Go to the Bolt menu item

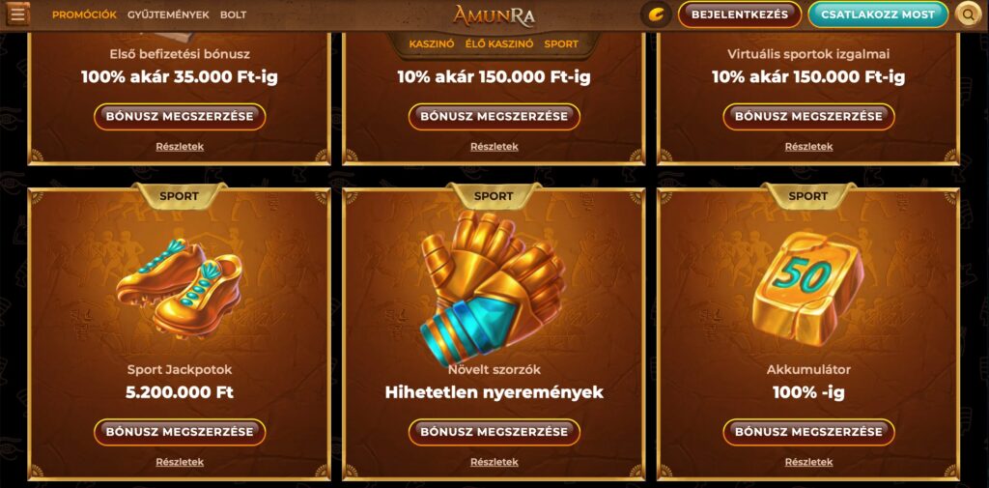pos(234,14)
